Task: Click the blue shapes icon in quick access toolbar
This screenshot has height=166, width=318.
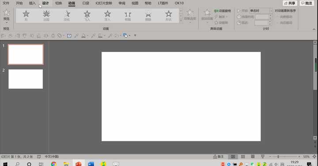Action: (x=125, y=36)
